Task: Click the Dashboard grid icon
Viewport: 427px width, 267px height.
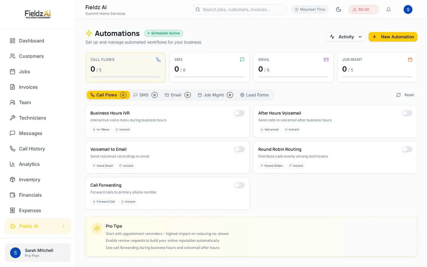Action: click(12, 41)
